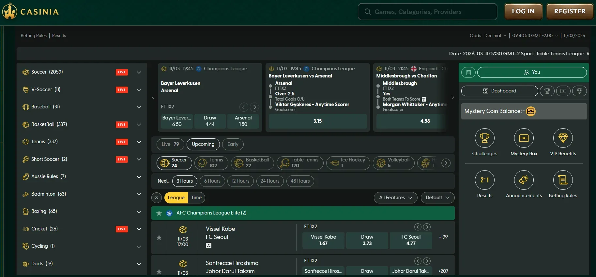596x277 pixels.
Task: Switch to the Live events tab
Action: (170, 144)
